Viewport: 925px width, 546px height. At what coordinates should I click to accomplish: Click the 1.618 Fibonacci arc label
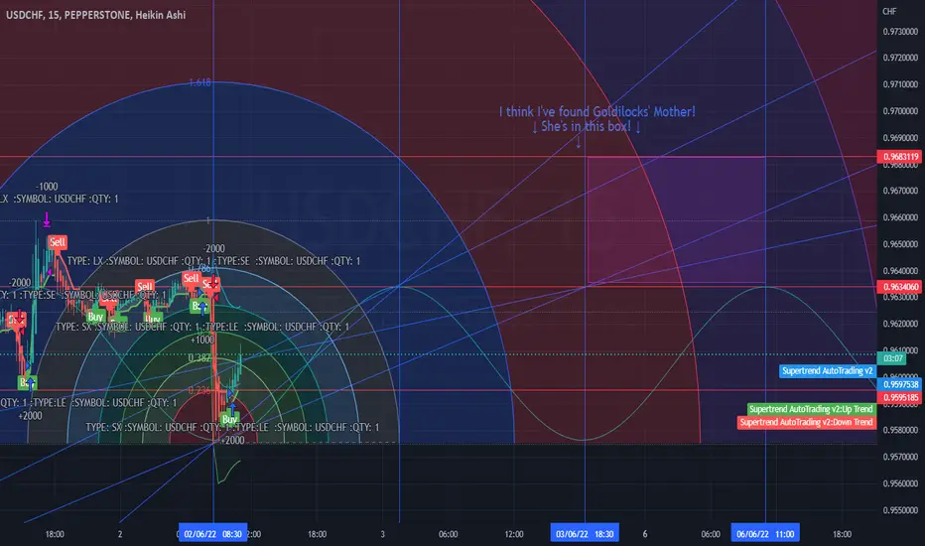[199, 82]
